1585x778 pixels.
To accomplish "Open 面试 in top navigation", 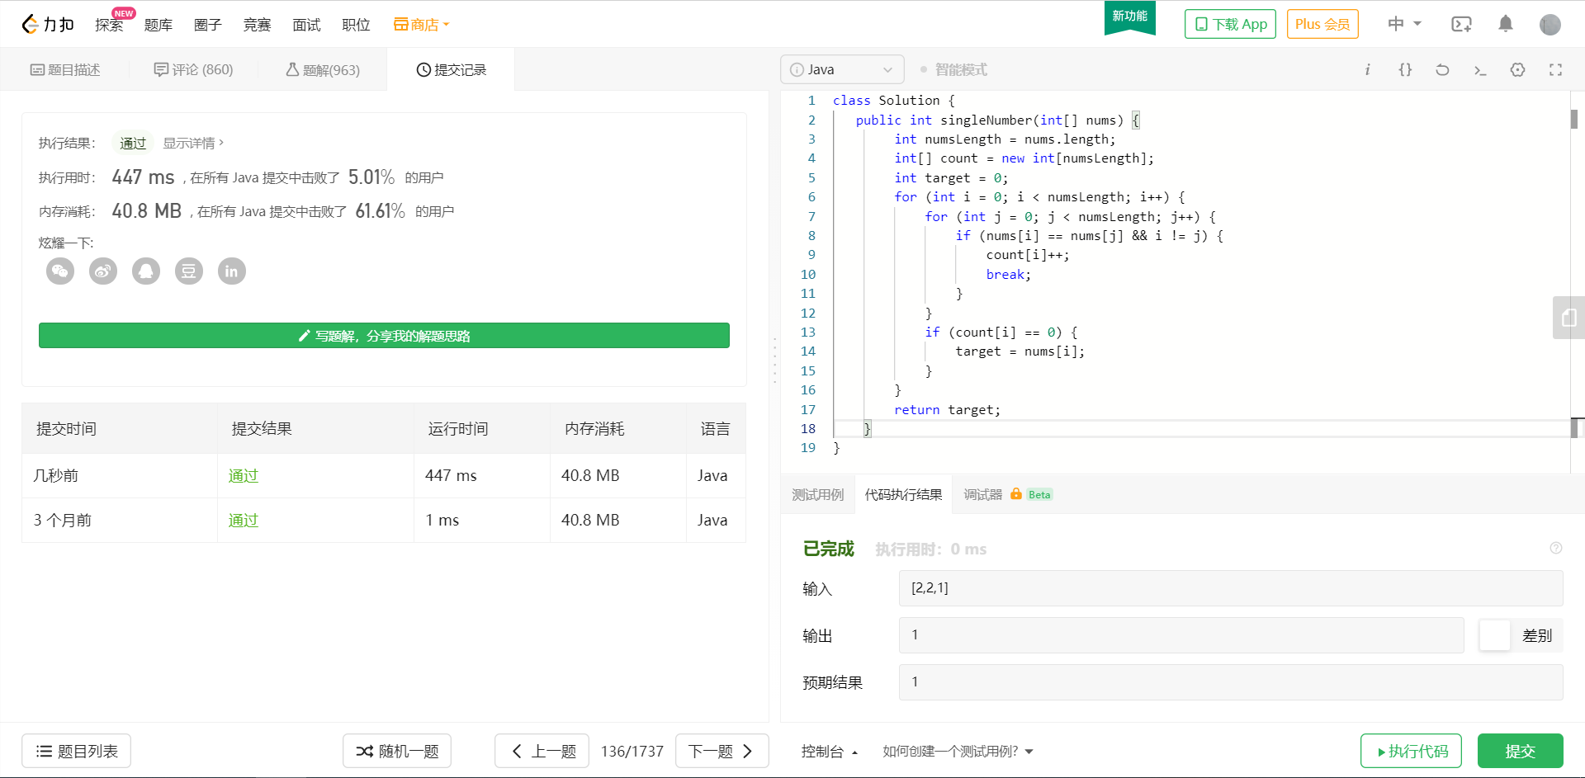I will [306, 25].
